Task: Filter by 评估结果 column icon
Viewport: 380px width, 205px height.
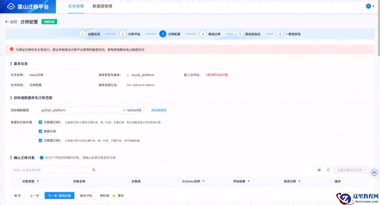Action: (249, 181)
